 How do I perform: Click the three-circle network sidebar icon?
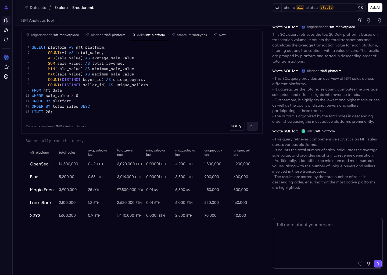[x=6, y=30]
